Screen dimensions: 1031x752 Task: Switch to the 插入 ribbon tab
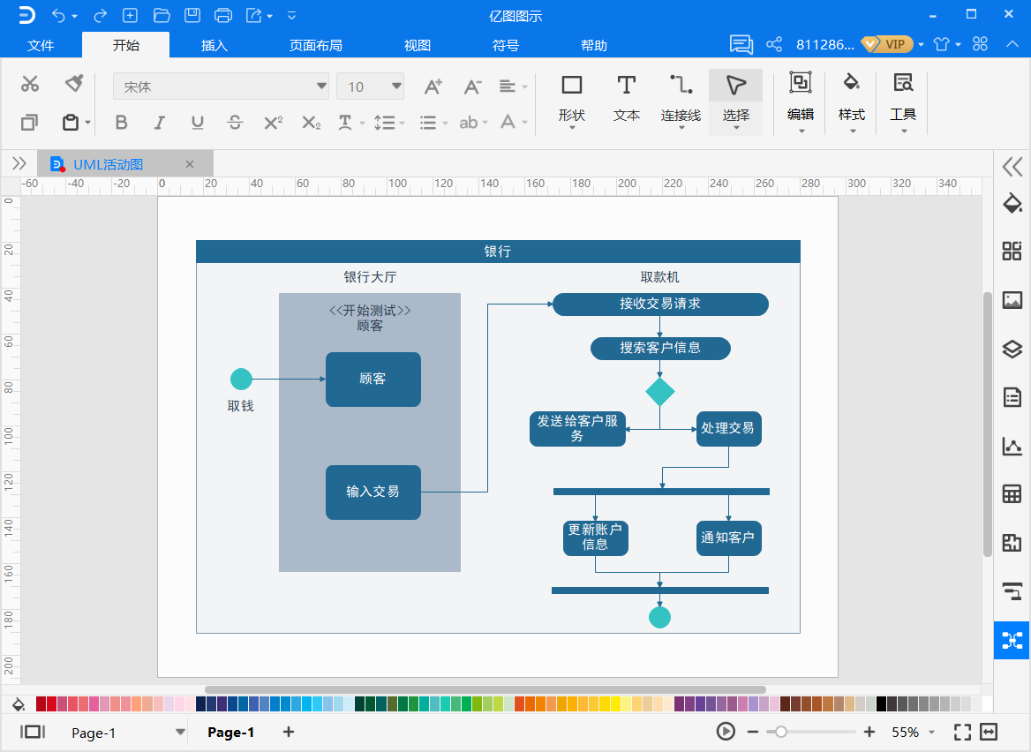214,45
